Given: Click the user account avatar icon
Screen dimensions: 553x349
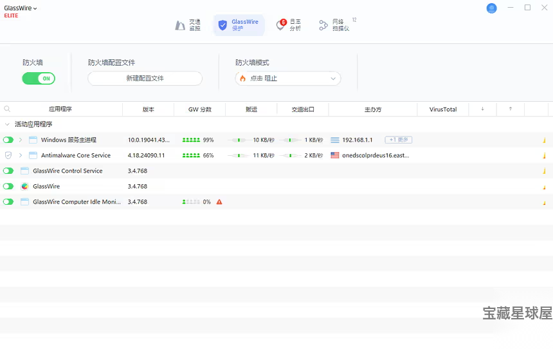Looking at the screenshot, I should tap(491, 8).
